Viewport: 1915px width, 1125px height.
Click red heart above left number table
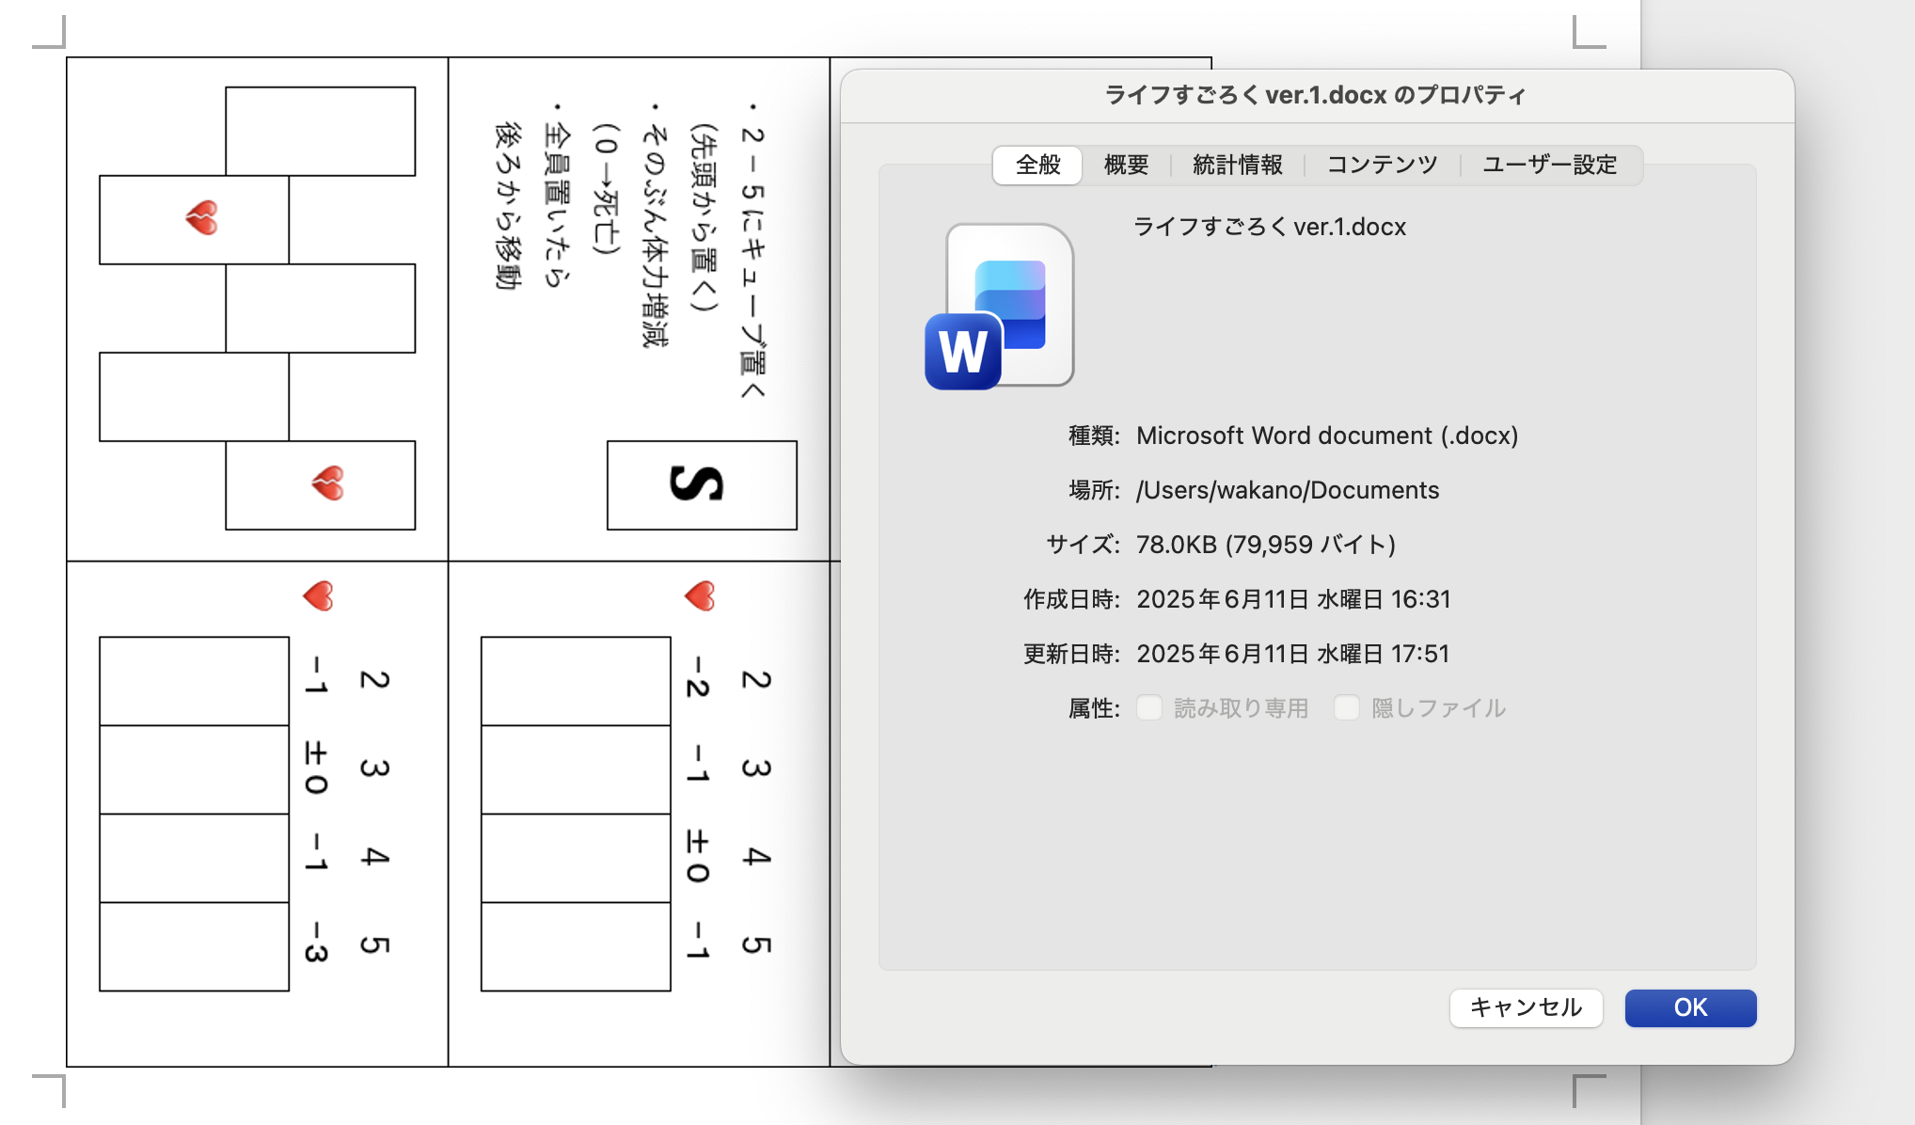[318, 595]
